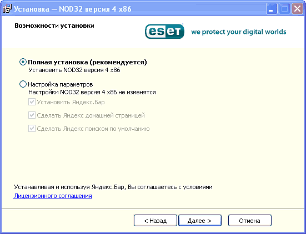Click the slogan we protect your digital worlds

(239, 32)
